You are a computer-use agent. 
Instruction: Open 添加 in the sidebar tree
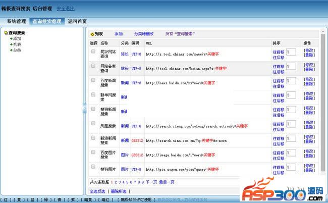click(17, 39)
